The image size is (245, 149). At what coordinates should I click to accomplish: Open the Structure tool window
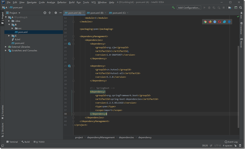(3, 130)
